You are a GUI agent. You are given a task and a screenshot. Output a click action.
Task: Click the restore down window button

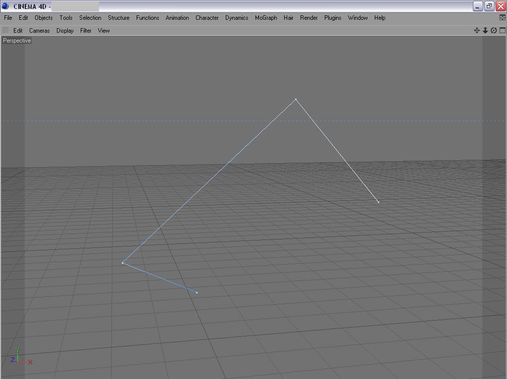[489, 6]
